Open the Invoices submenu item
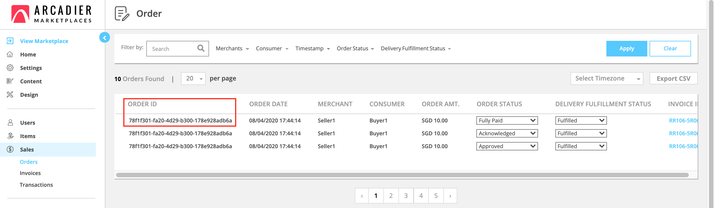The width and height of the screenshot is (714, 208). (x=30, y=173)
